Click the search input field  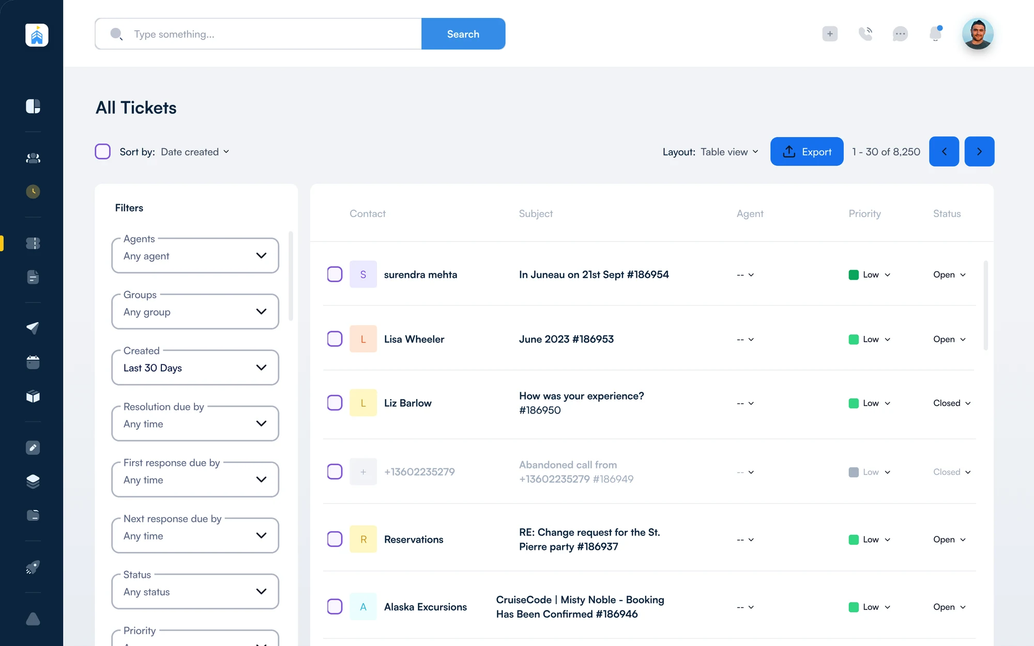tap(258, 34)
